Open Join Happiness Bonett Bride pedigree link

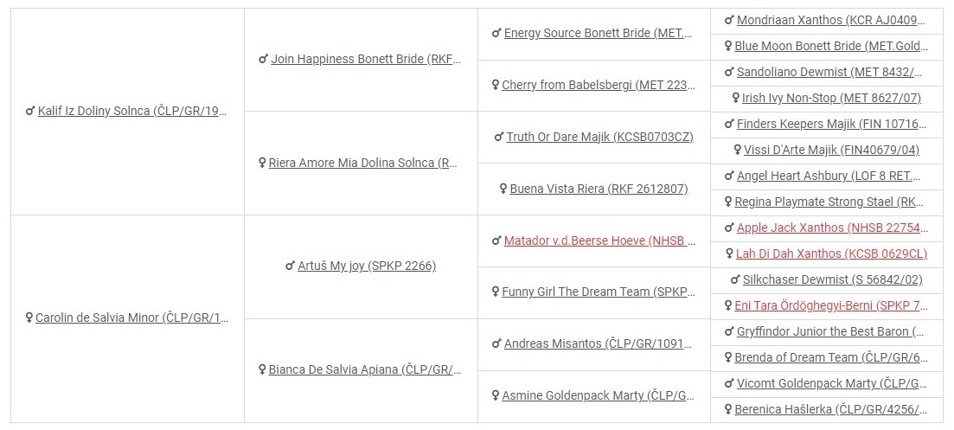click(x=366, y=60)
